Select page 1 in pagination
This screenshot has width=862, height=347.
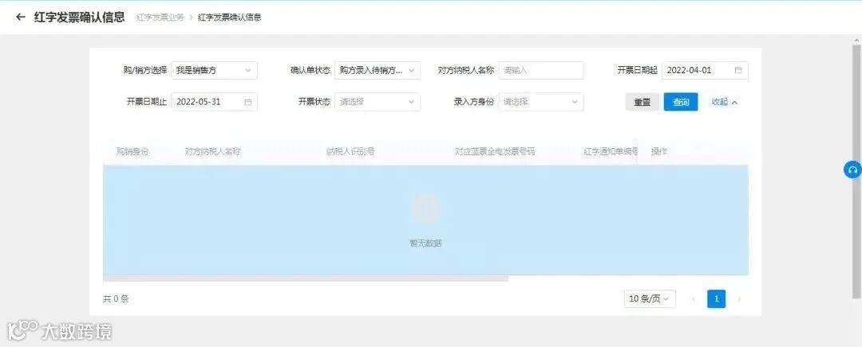(x=716, y=298)
